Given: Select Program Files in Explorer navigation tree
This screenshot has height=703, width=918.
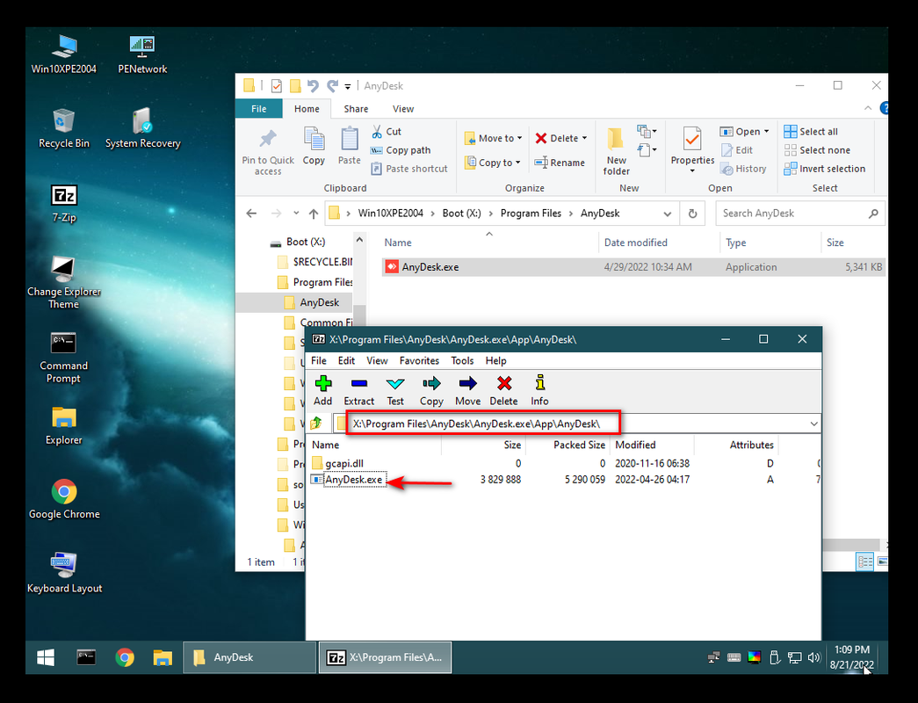Looking at the screenshot, I should click(315, 282).
